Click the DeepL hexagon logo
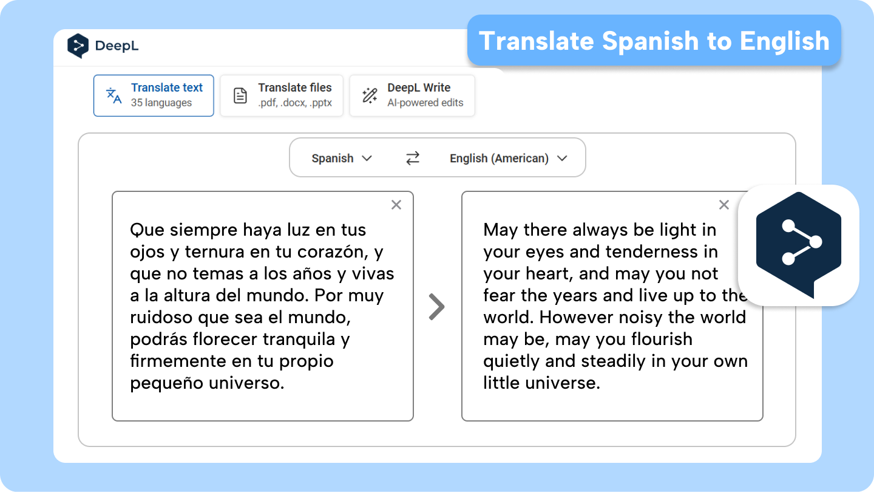 tap(79, 45)
